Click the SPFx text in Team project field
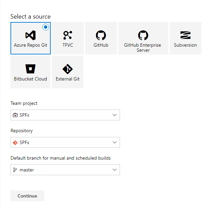The height and width of the screenshot is (209, 218). [24, 115]
